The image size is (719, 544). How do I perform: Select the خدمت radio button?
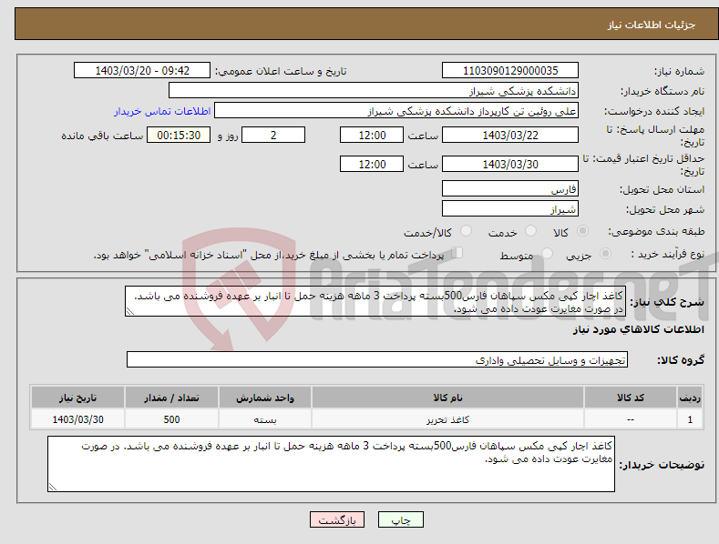pyautogui.click(x=530, y=231)
